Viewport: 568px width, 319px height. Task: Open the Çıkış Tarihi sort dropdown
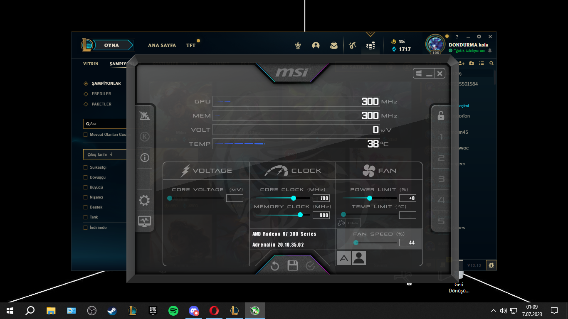[x=105, y=155]
